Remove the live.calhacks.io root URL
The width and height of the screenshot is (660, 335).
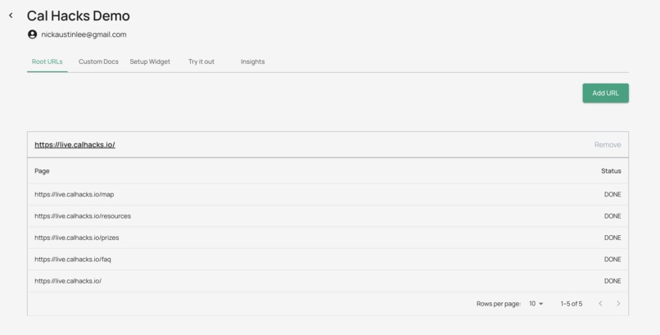[x=608, y=145]
